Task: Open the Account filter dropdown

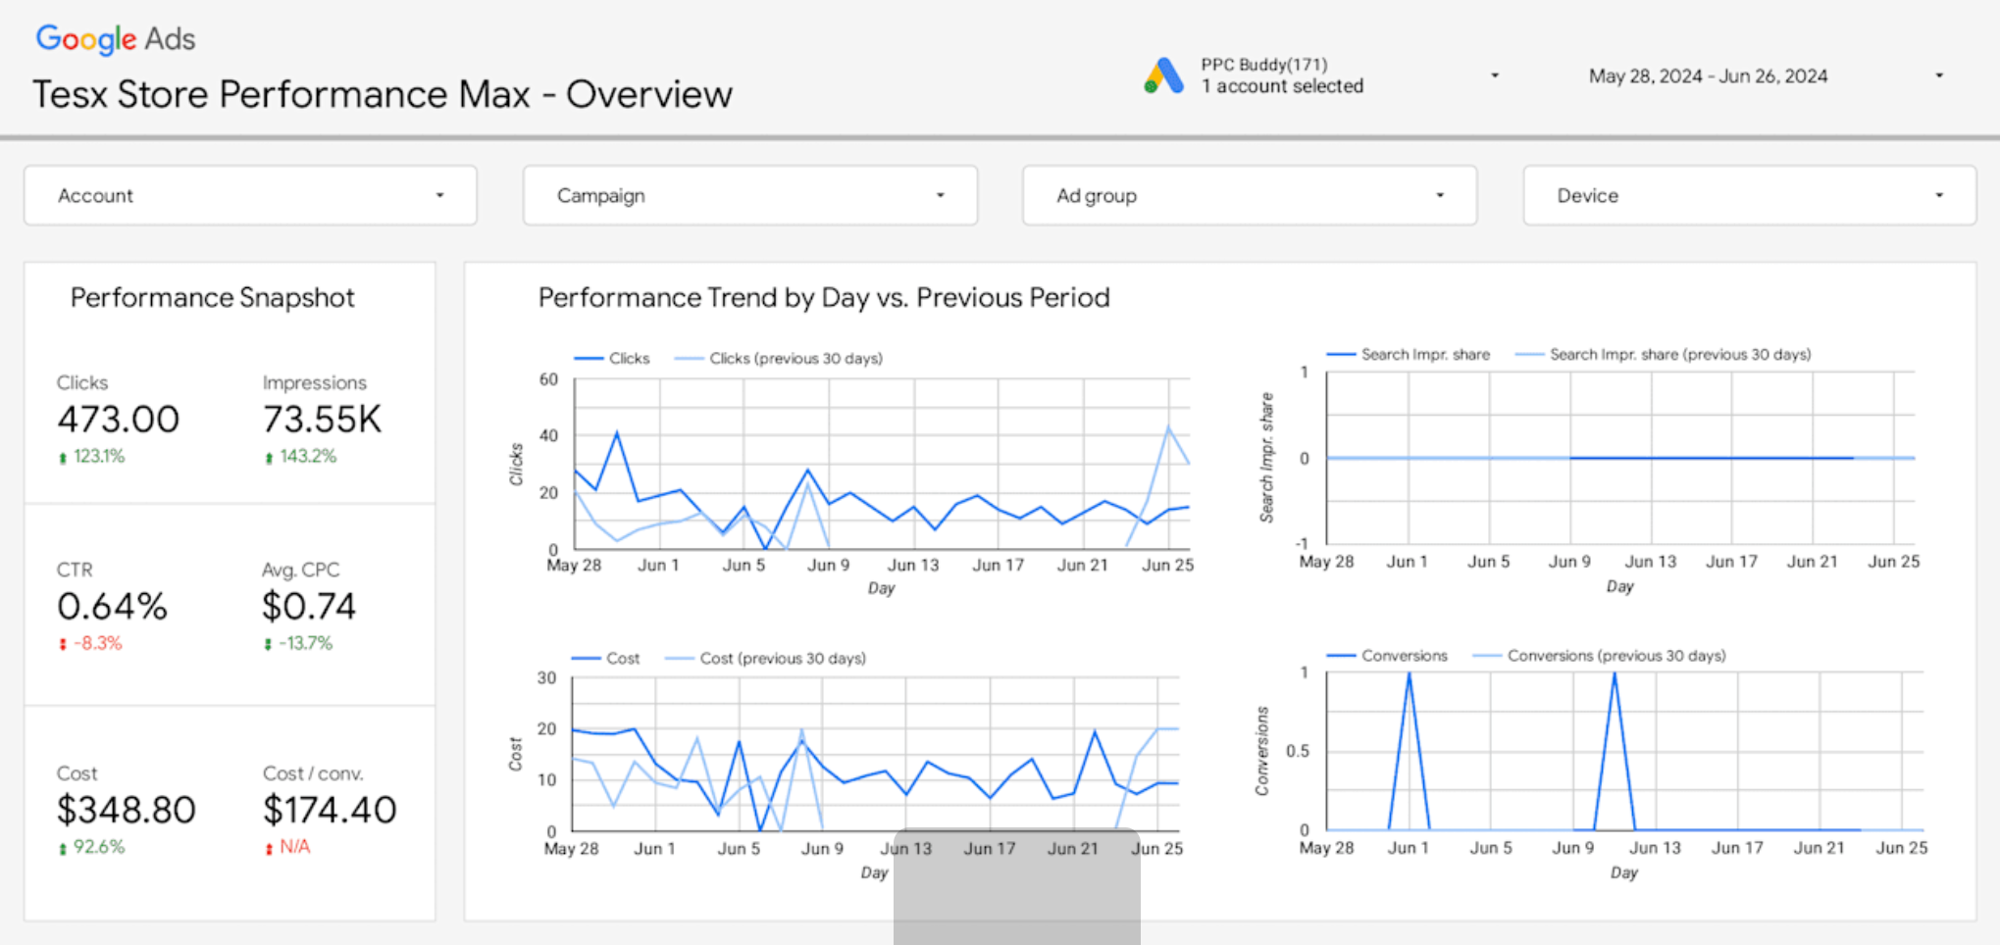Action: [250, 195]
